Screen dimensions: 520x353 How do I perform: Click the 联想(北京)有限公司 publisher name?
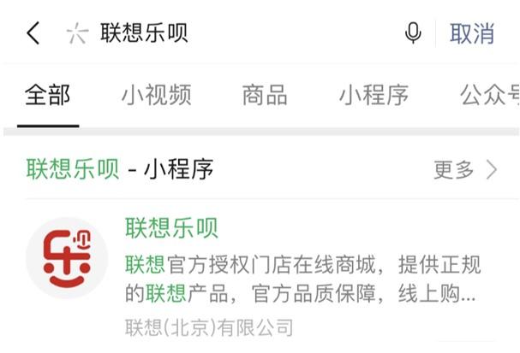tap(209, 327)
